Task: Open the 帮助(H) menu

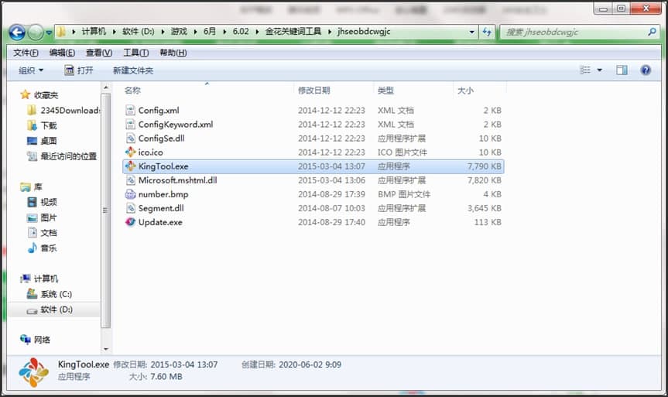Action: pos(173,53)
